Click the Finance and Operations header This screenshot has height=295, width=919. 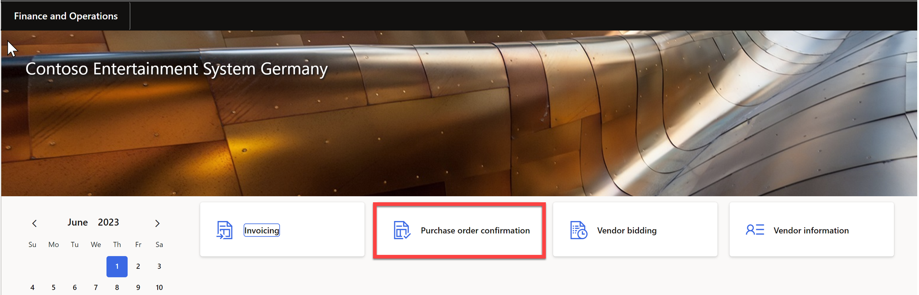click(x=65, y=16)
